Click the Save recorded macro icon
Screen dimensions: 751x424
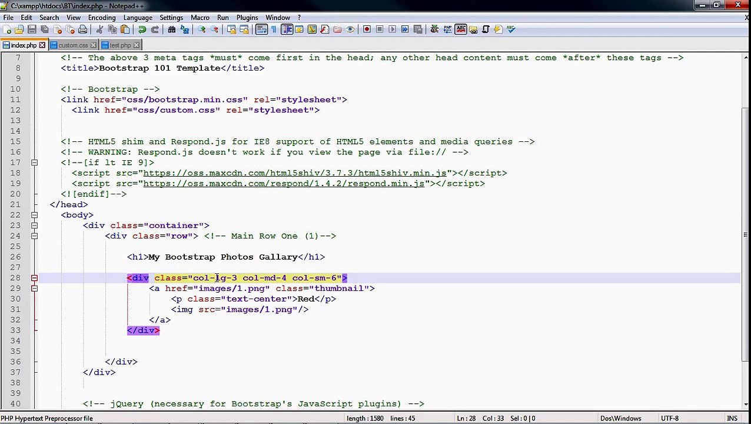pos(418,29)
